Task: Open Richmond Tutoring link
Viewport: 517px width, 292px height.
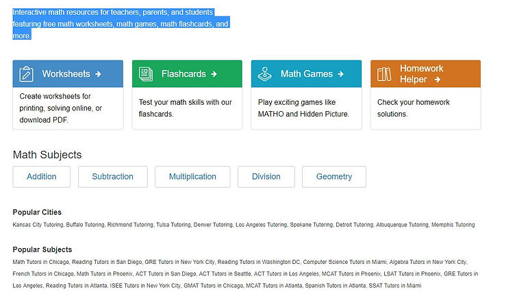Action: coord(130,225)
